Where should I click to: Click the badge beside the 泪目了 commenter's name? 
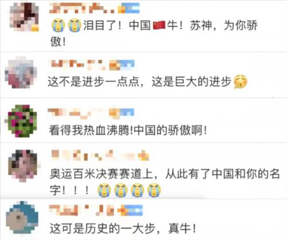click(129, 9)
